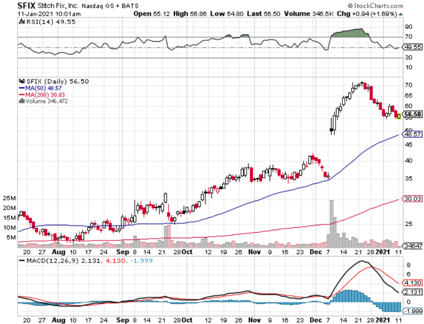Image resolution: width=424 pixels, height=324 pixels.
Task: Click the SFIX (Daily) 56.50 legend
Action: click(x=57, y=81)
